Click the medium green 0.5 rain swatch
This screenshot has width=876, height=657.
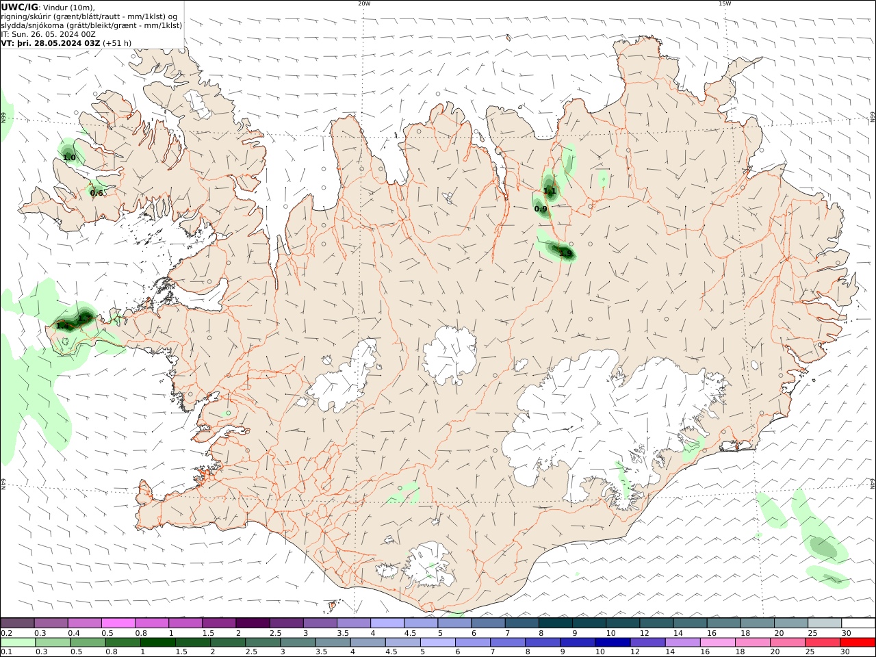tap(87, 643)
